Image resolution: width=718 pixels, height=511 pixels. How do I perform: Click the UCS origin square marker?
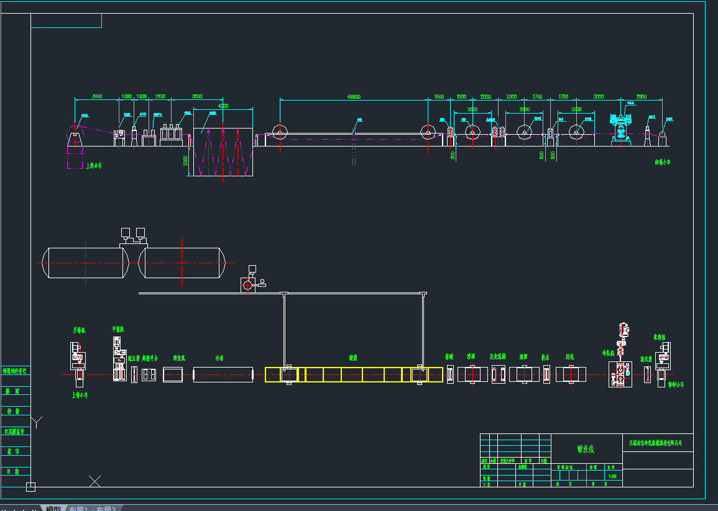(30, 487)
